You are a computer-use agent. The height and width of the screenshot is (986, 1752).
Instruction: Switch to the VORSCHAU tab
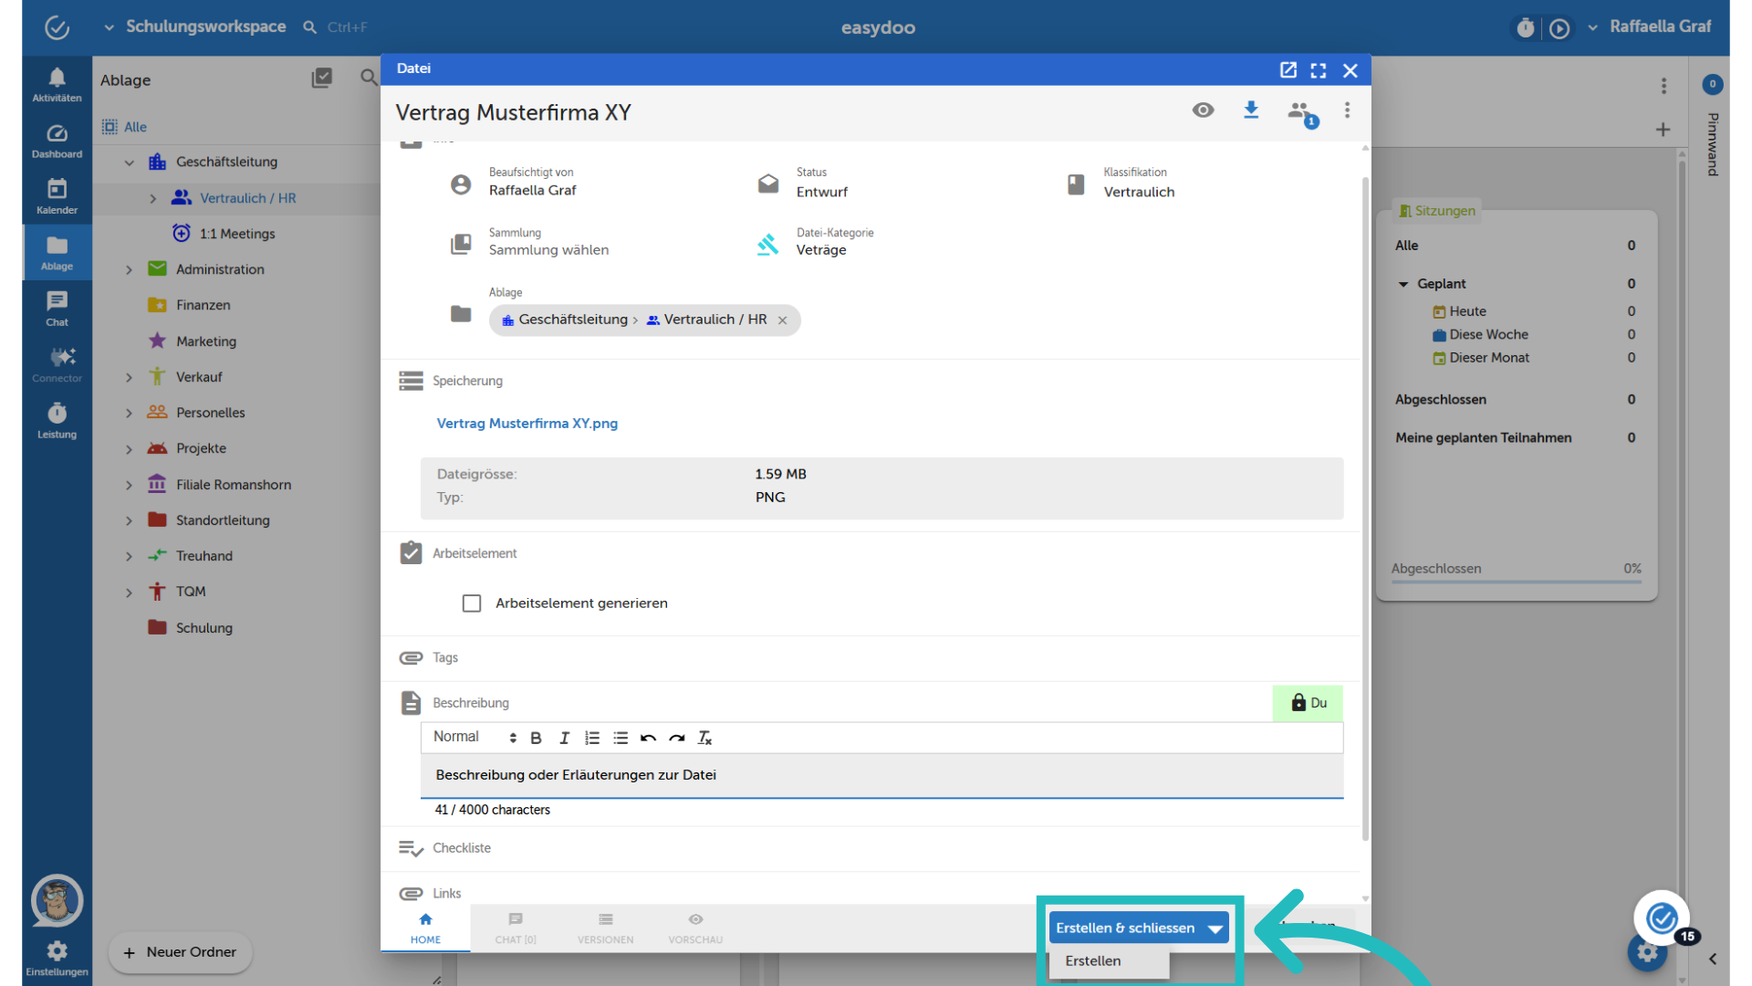[695, 928]
